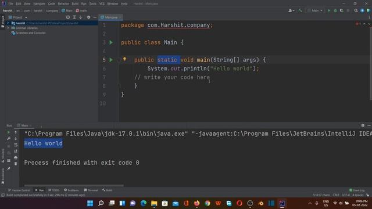Click Collapse All icon in Project panel
Viewport: 372px width, 209px height.
click(x=81, y=17)
